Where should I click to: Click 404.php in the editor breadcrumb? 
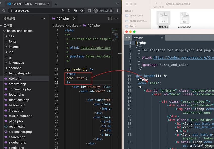coord(94,26)
